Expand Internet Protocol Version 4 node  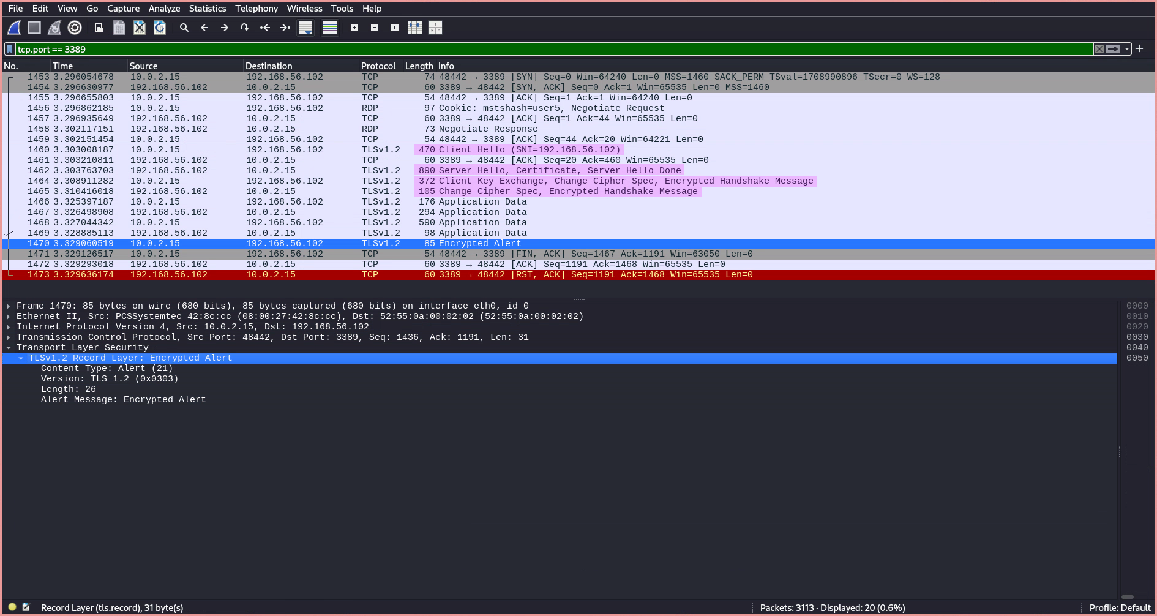tap(9, 326)
